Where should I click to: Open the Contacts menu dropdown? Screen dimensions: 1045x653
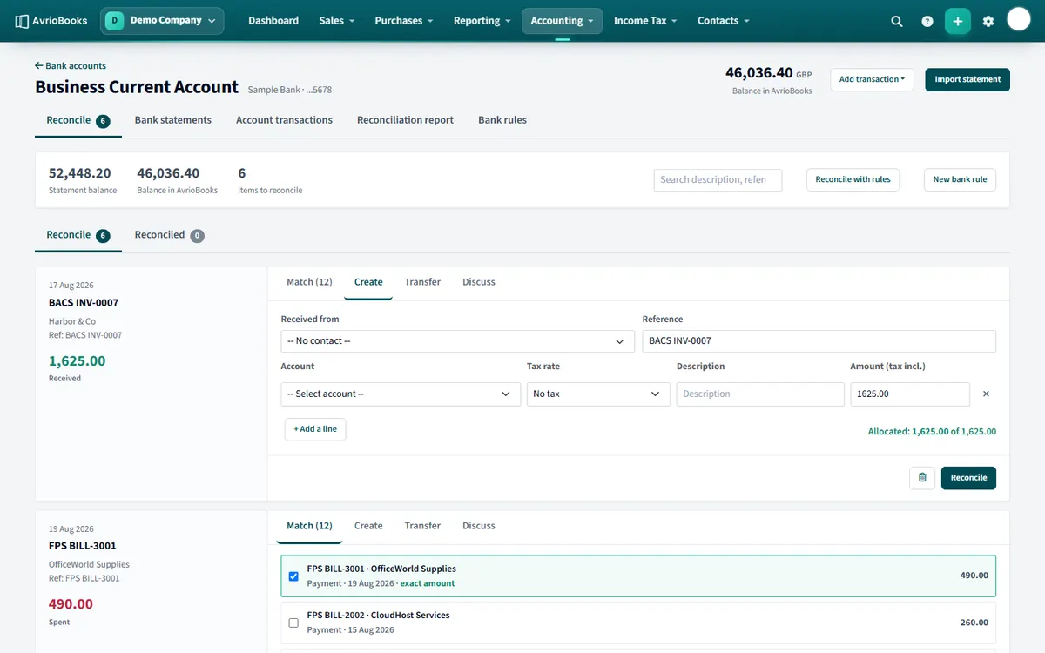(x=723, y=21)
